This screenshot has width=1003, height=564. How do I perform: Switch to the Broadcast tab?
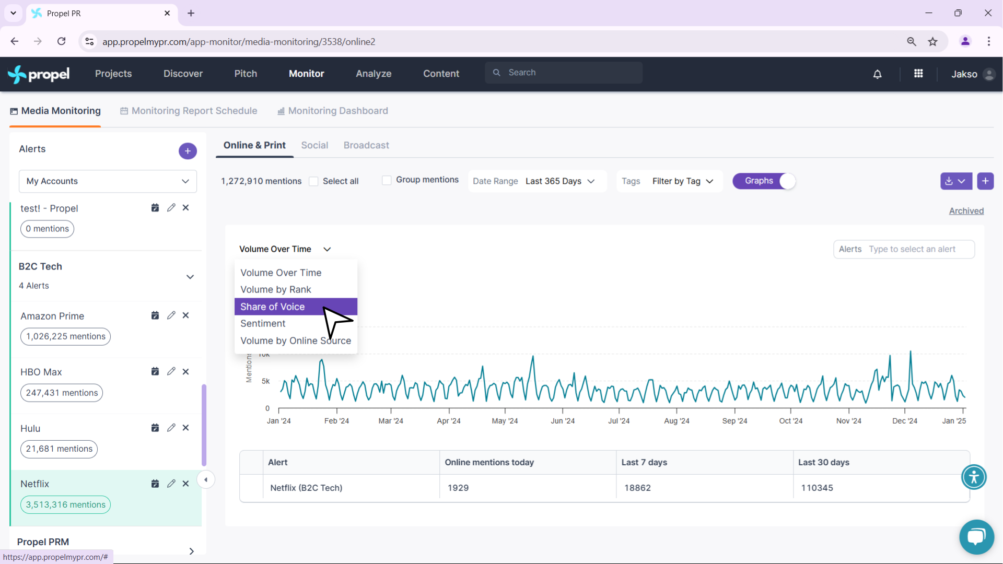pos(366,145)
